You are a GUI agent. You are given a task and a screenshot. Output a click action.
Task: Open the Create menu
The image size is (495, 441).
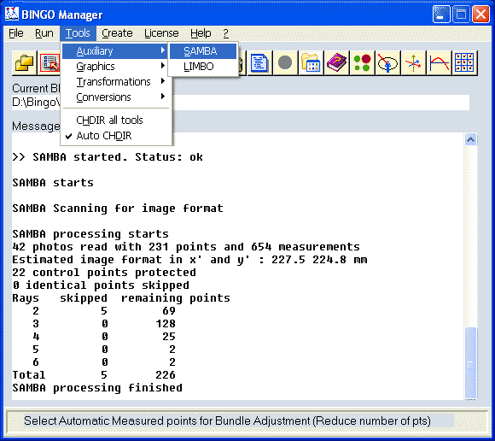(117, 33)
